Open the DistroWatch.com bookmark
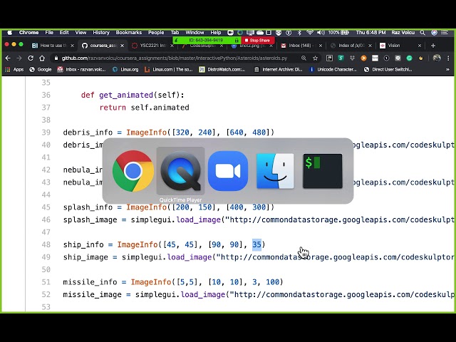The image size is (456, 342). tap(222, 70)
